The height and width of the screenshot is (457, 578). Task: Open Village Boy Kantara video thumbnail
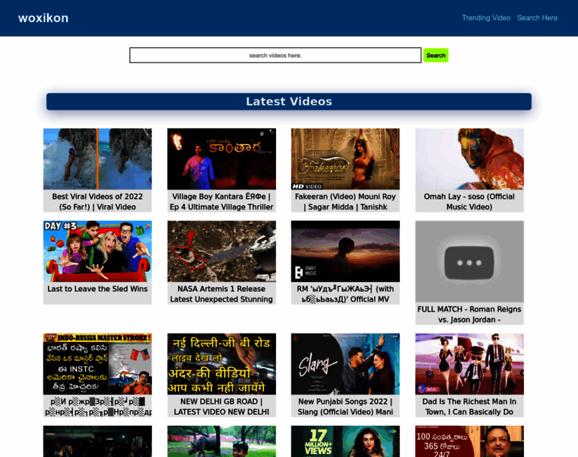pyautogui.click(x=221, y=158)
